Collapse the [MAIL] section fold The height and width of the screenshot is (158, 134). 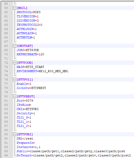tap(14, 8)
